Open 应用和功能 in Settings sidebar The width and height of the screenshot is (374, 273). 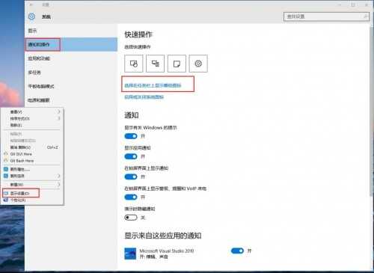tap(71, 58)
